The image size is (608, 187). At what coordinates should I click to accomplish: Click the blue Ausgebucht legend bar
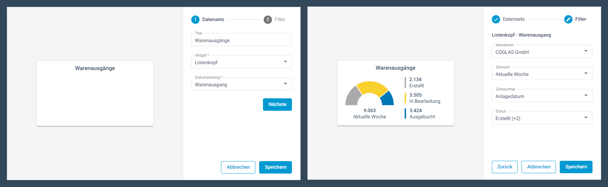point(405,114)
